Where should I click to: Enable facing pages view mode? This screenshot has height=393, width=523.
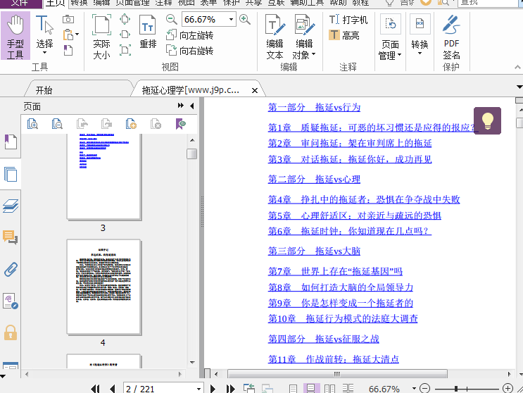pos(329,388)
